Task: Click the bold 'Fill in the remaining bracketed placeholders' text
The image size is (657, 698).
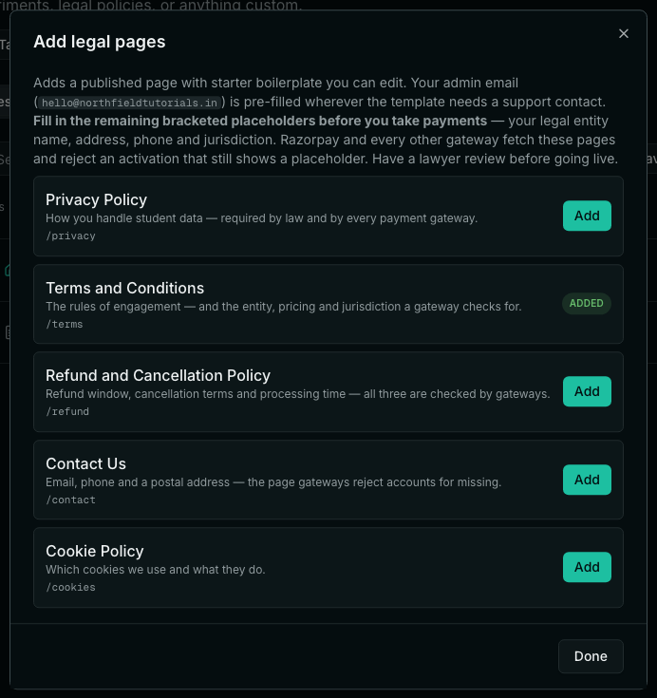Action: (260, 121)
